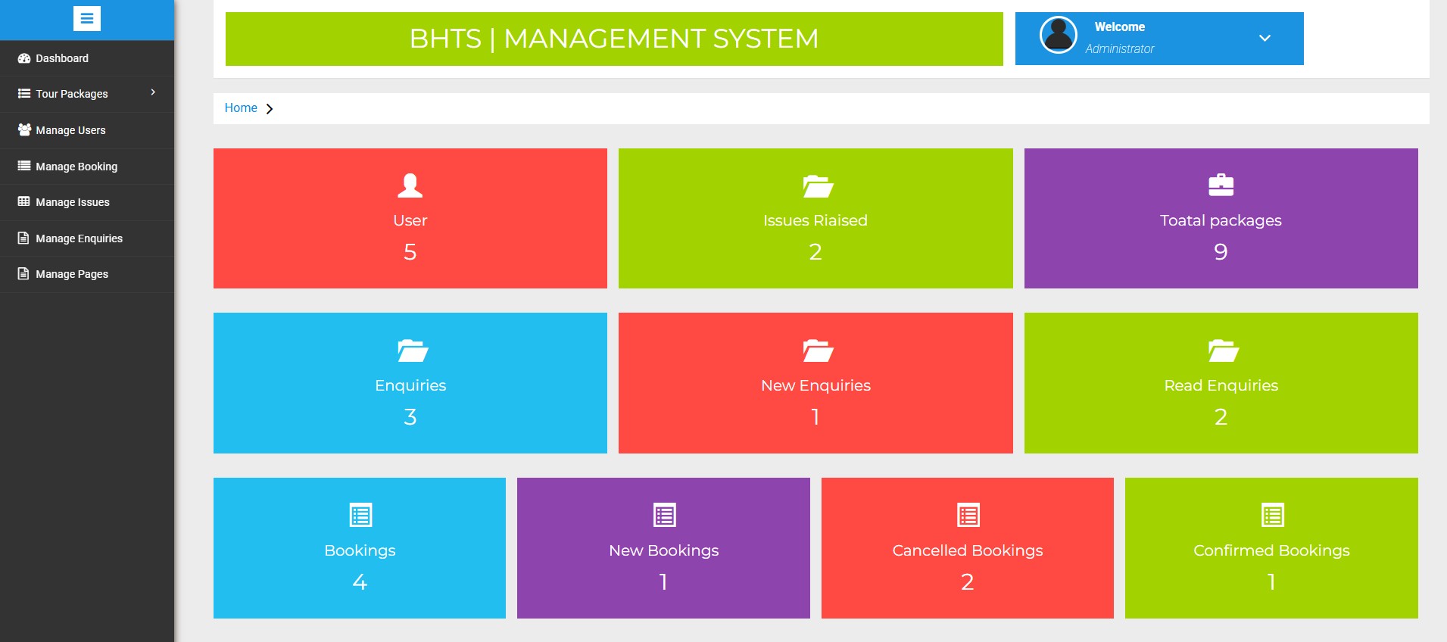Screen dimensions: 1447x642
Task: Click the Issues Riaised count 2
Action: (x=815, y=252)
